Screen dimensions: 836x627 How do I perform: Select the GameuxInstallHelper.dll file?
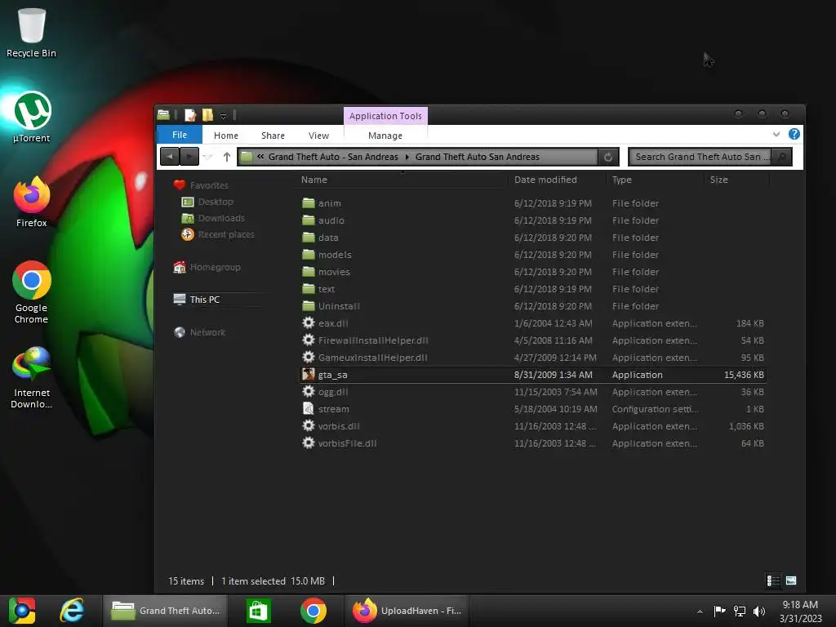point(533,358)
